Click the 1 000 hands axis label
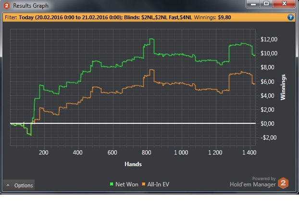Image resolution: width=299 pixels, height=209 pixels. tap(181, 153)
